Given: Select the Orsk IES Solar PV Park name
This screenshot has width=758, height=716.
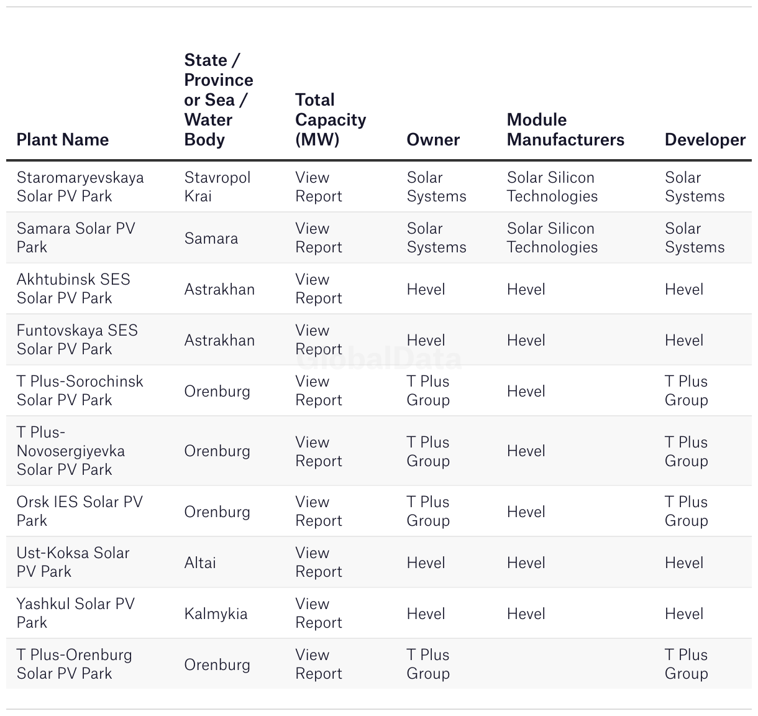Looking at the screenshot, I should [80, 511].
